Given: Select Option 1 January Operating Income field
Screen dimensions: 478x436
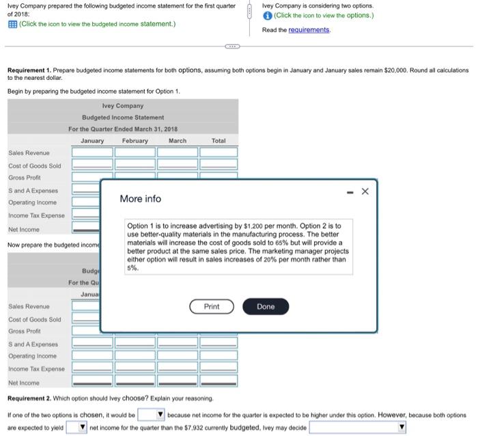Looking at the screenshot, I should pos(86,202).
